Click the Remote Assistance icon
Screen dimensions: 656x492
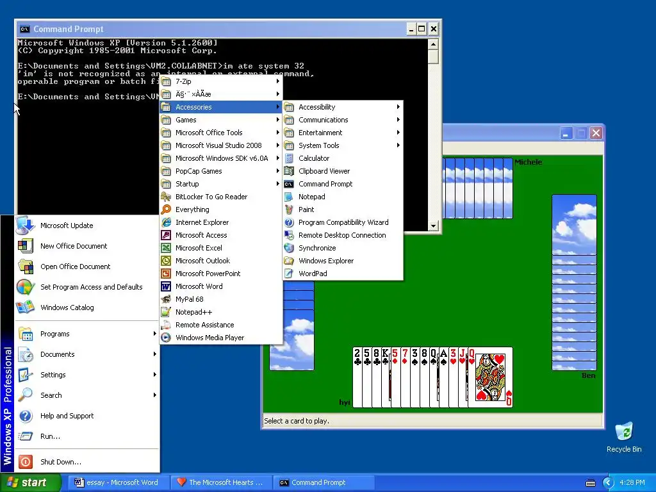pos(166,325)
